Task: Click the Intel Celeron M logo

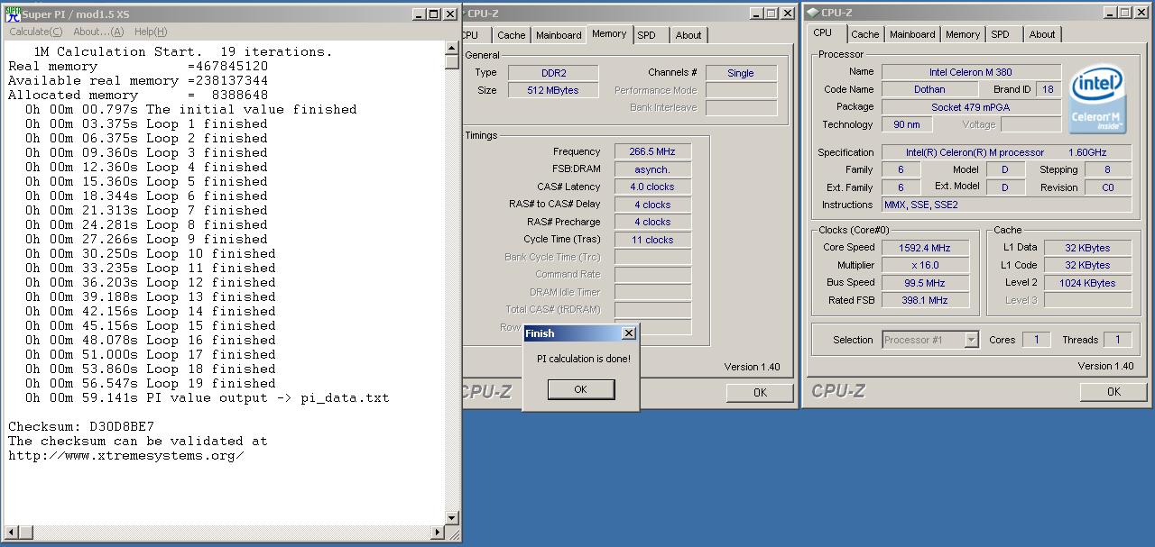Action: 1097,99
